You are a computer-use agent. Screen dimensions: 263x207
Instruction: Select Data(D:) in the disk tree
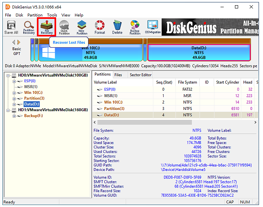pos(32,104)
